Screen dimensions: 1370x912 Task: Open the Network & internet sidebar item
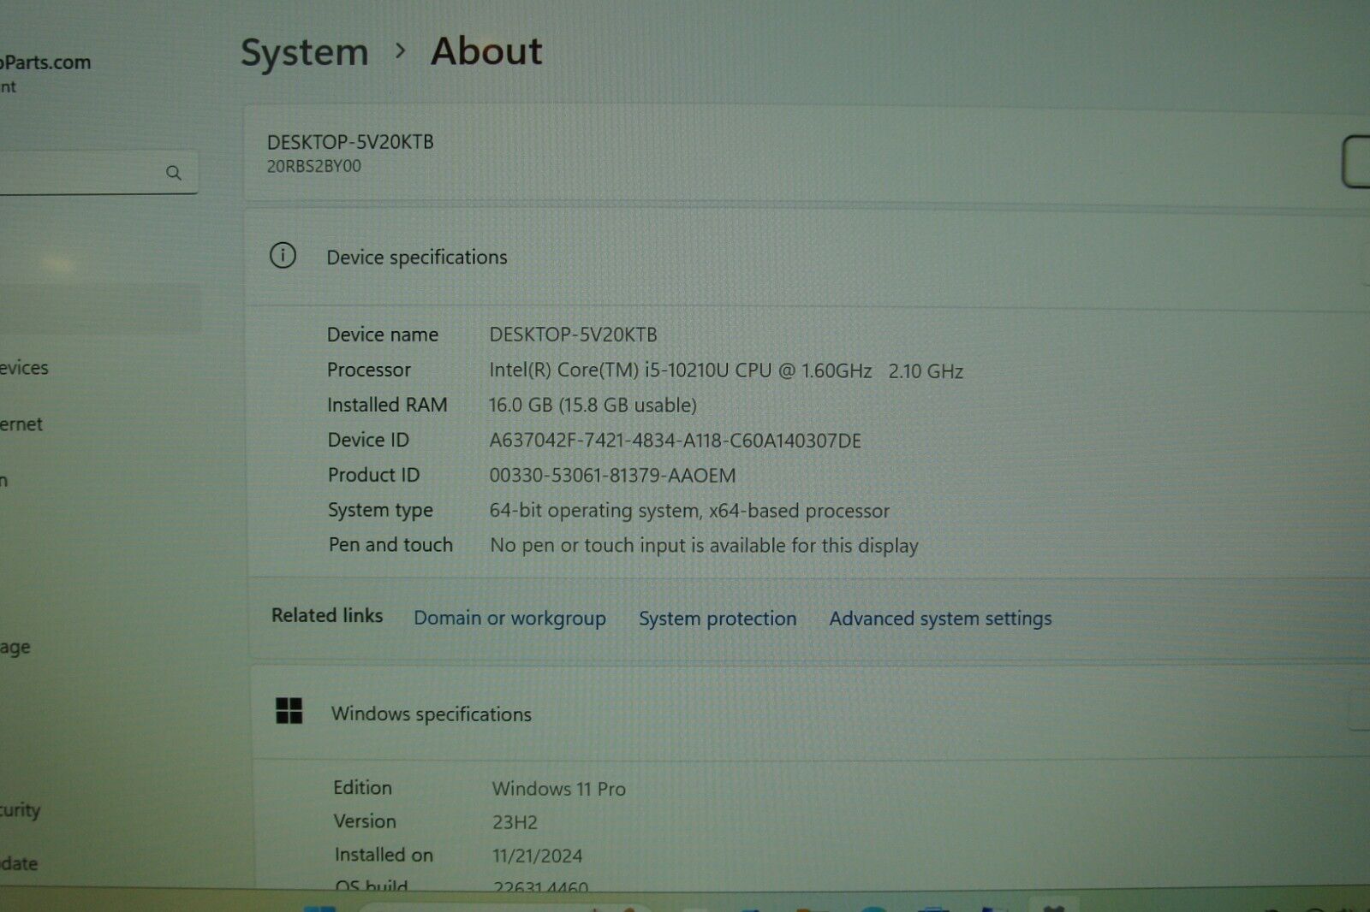21,424
